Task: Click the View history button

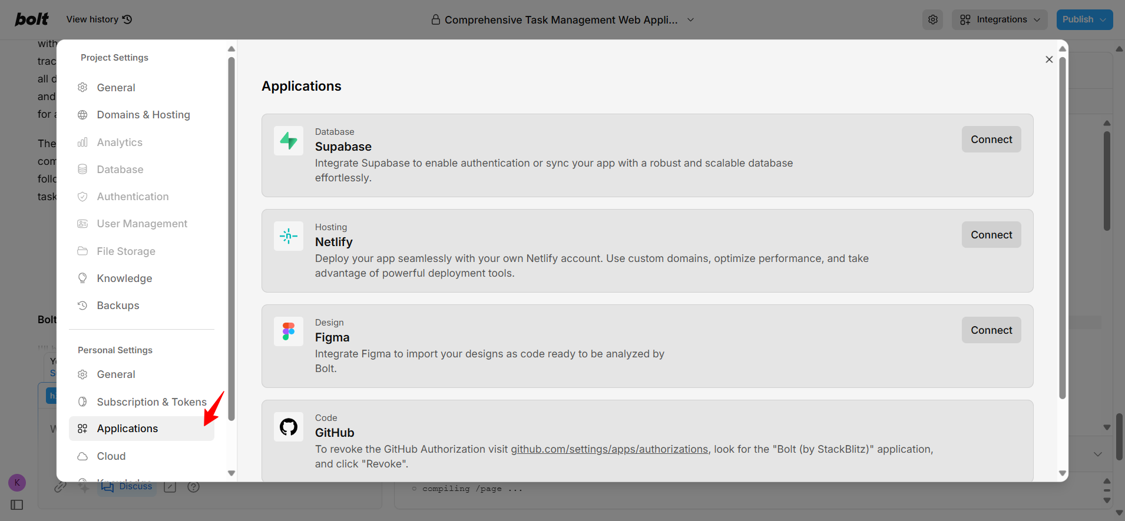Action: [99, 19]
